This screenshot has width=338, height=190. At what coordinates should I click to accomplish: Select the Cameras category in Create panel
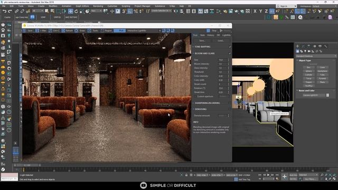(309, 51)
